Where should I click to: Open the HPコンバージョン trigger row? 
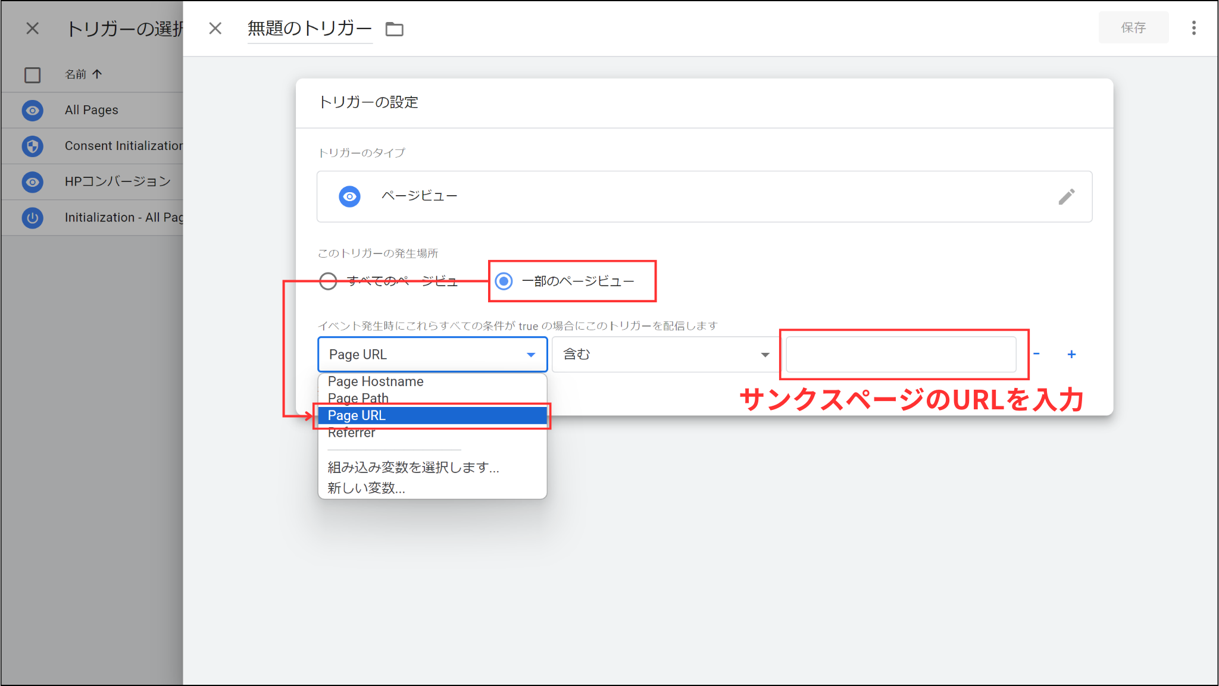click(x=92, y=181)
